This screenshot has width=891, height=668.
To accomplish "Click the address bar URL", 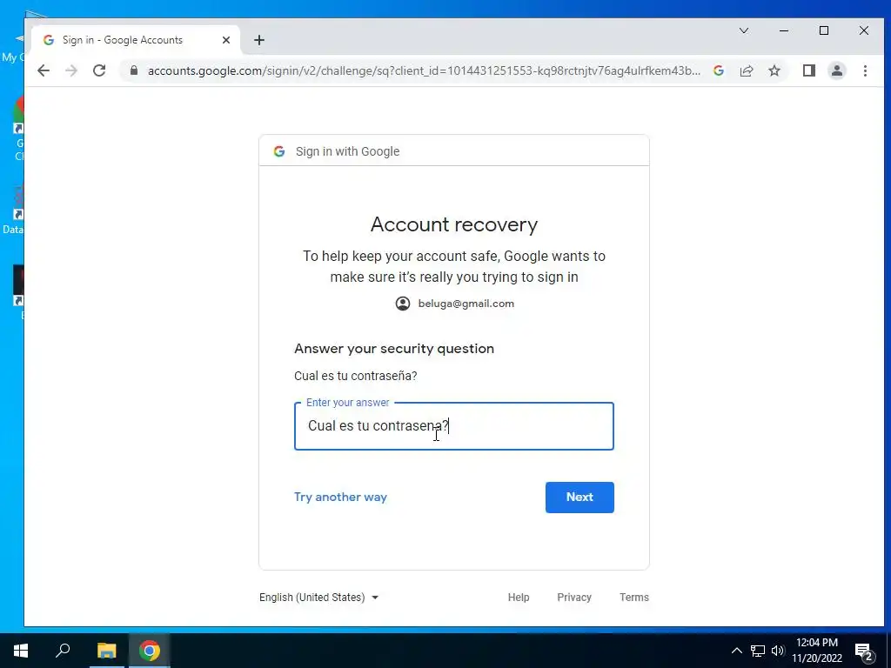I will [424, 70].
